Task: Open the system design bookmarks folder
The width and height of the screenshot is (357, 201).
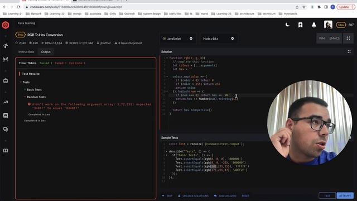Action: [x=149, y=13]
